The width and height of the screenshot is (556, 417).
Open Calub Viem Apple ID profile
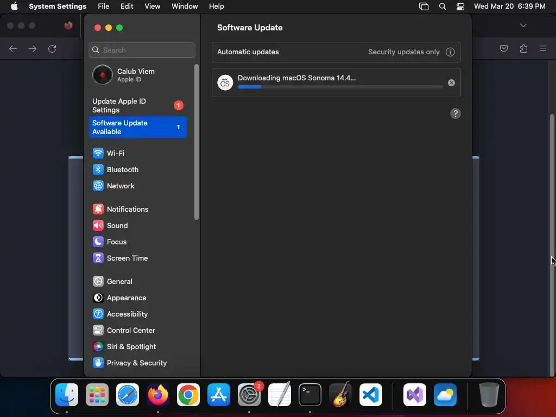click(138, 75)
